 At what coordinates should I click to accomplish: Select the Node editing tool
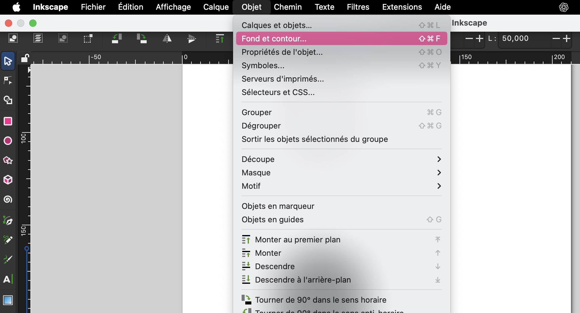(x=8, y=80)
